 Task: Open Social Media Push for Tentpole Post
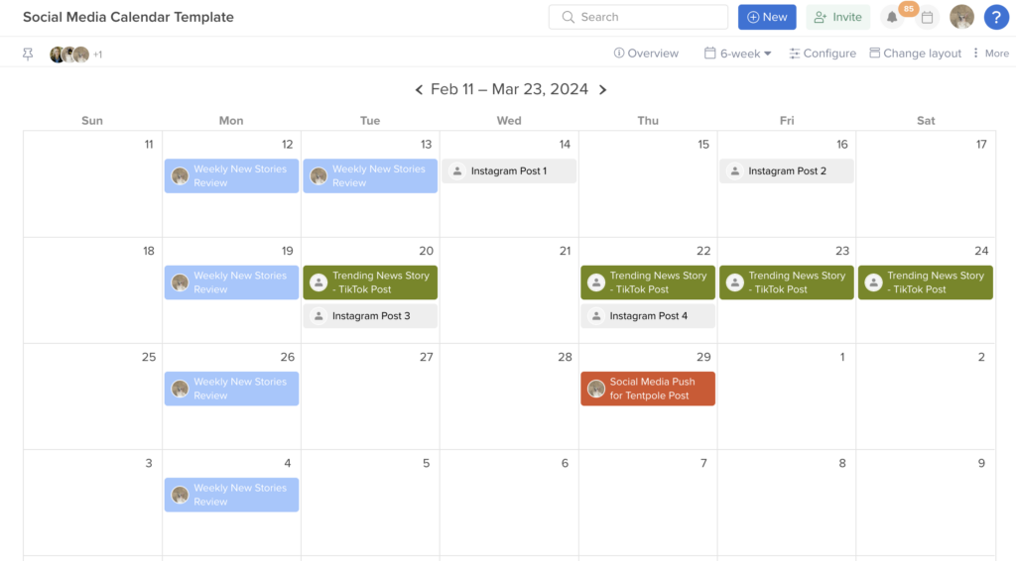click(648, 389)
